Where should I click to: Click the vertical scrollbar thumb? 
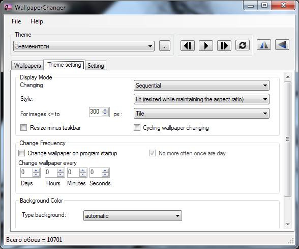[x=288, y=139]
